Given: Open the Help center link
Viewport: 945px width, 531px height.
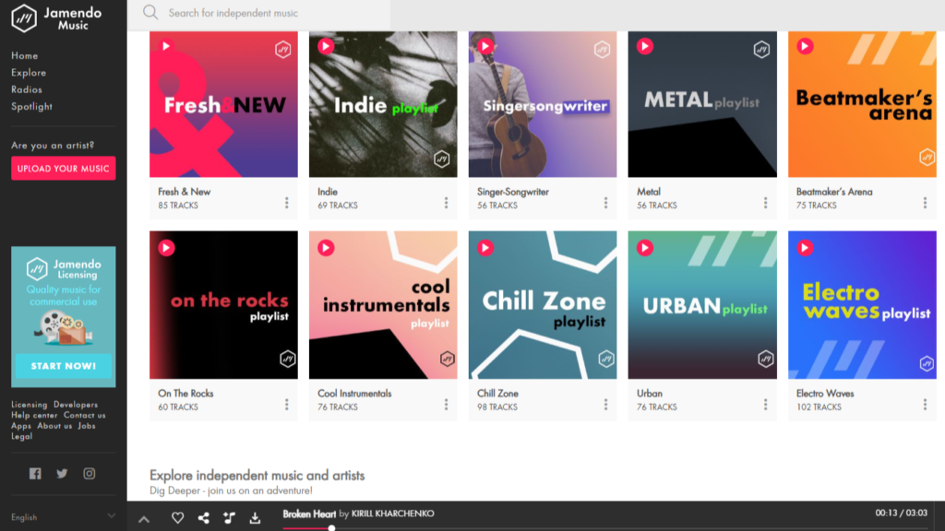Looking at the screenshot, I should point(34,415).
